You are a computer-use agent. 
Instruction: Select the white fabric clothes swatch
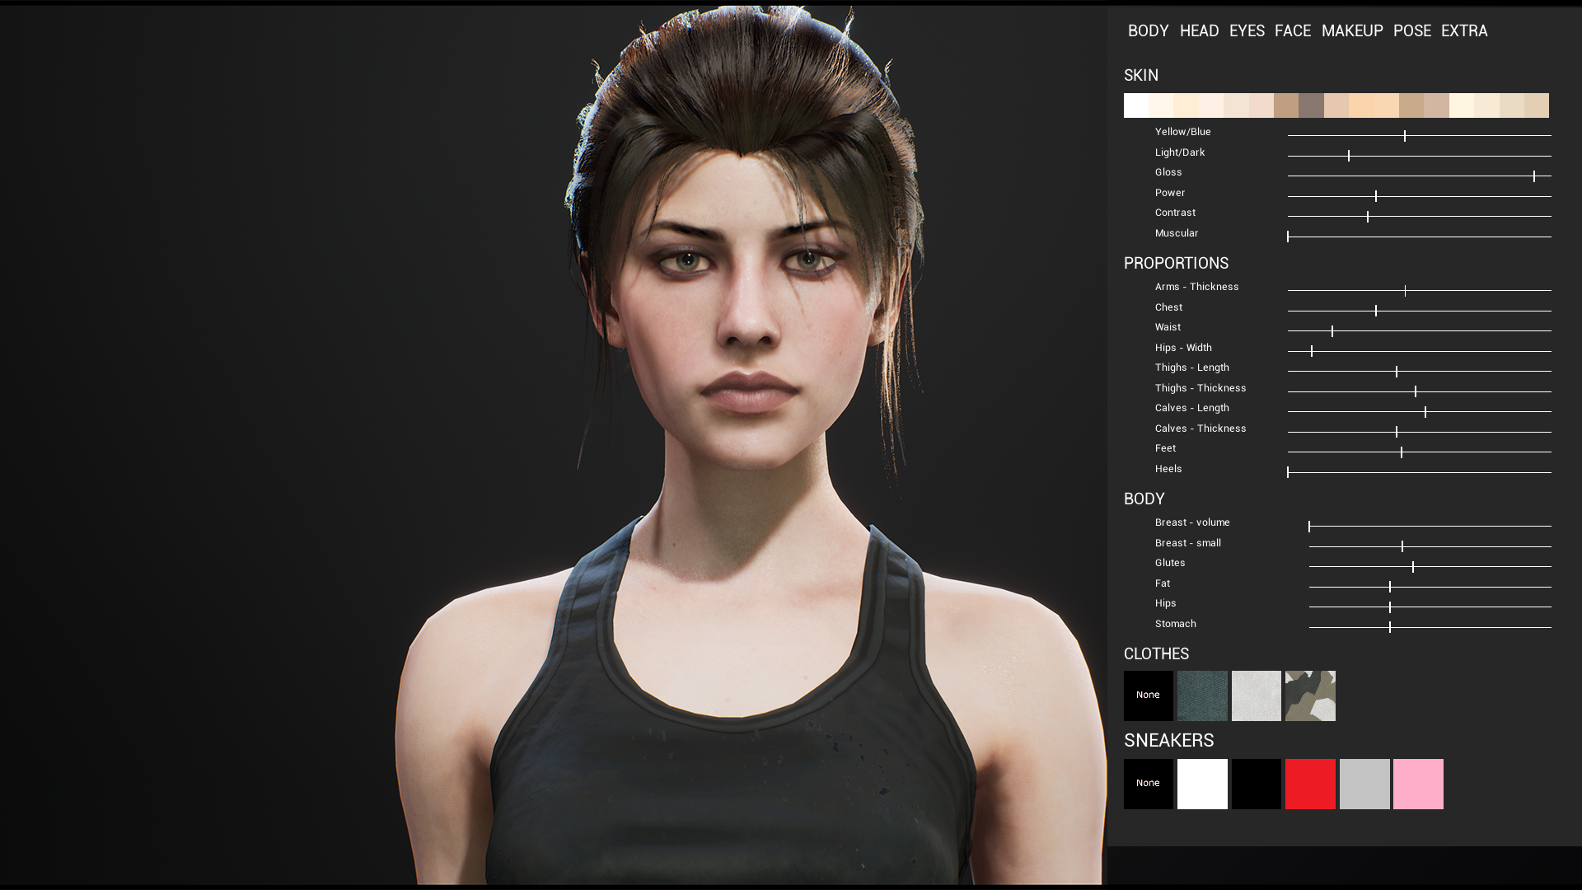point(1256,696)
